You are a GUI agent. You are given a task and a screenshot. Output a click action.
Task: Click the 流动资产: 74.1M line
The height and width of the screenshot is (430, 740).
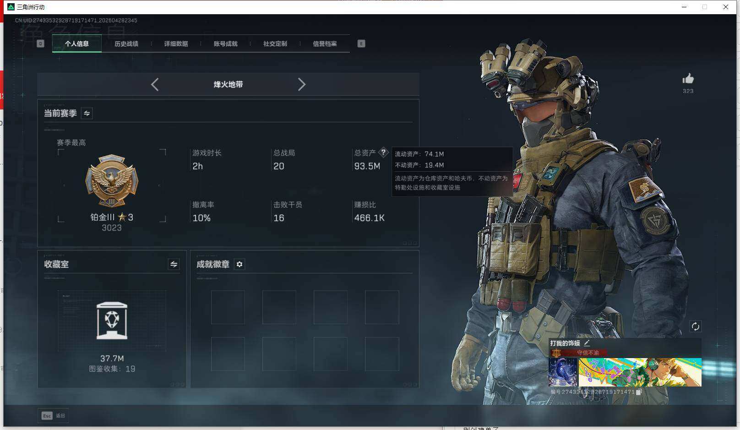[x=419, y=154]
